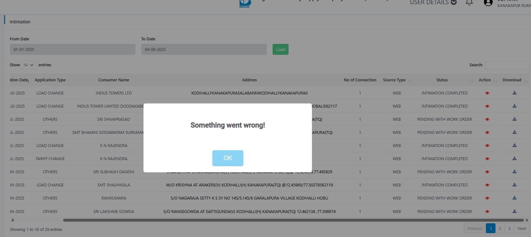Click consumer name SRI SHIVAPRASAD

click(114, 119)
